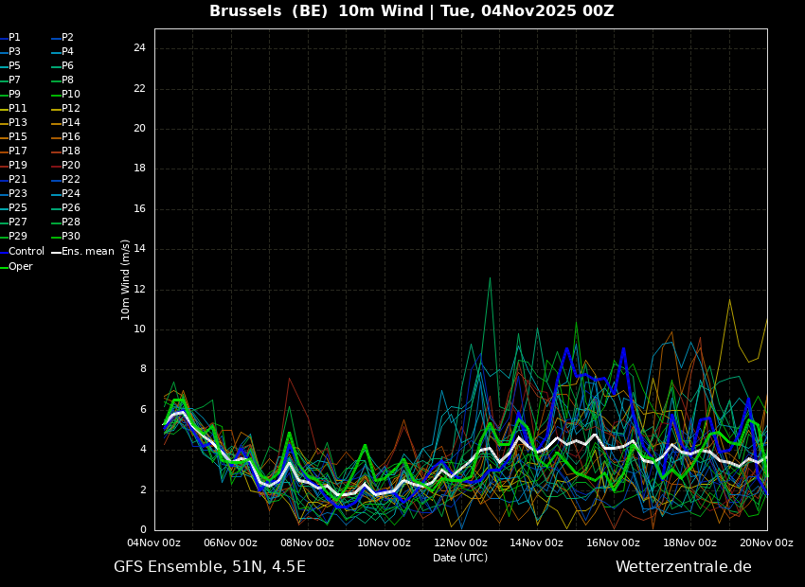
Task: Click the 04Nov 00z date tick label
Action: point(153,543)
